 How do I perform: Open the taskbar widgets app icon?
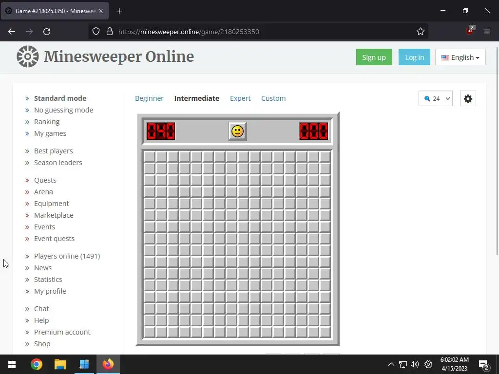tap(84, 364)
